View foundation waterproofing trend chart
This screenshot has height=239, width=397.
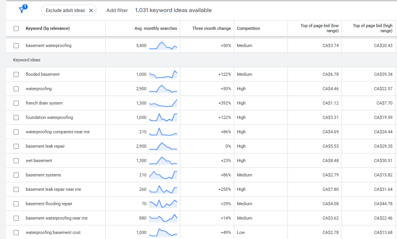pyautogui.click(x=163, y=117)
